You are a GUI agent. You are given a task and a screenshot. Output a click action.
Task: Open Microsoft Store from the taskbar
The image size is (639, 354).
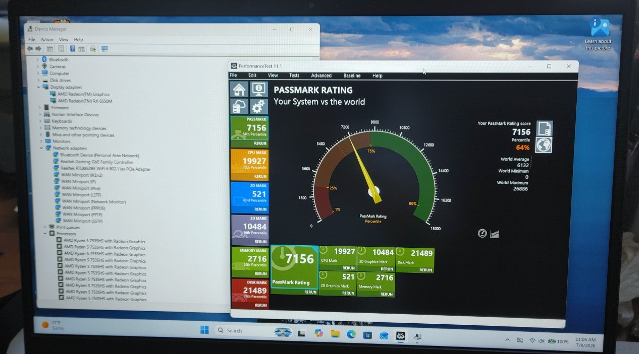(x=367, y=334)
